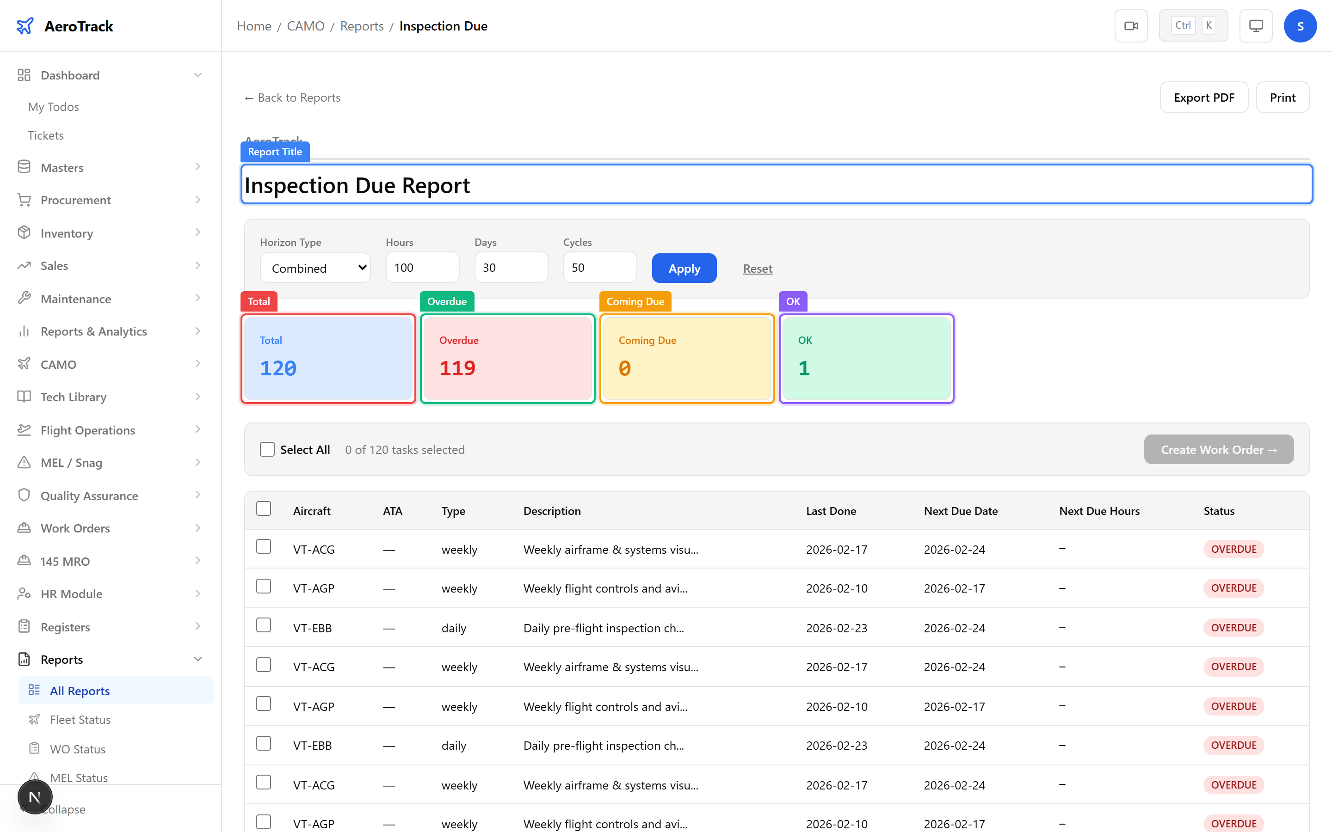Open the video camera icon in the header
Screen dimensions: 1332x832
(x=1131, y=25)
